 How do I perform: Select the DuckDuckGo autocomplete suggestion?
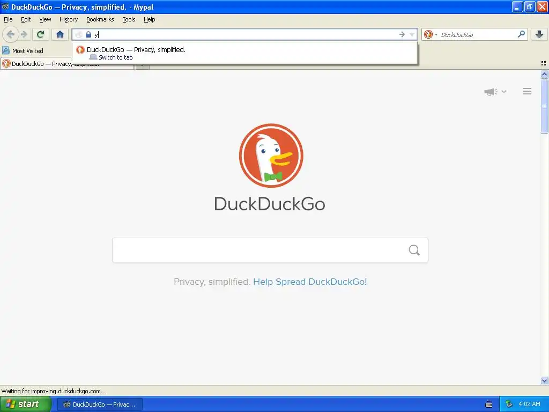[244, 53]
